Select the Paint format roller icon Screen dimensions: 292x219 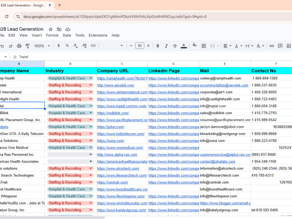[27, 46]
